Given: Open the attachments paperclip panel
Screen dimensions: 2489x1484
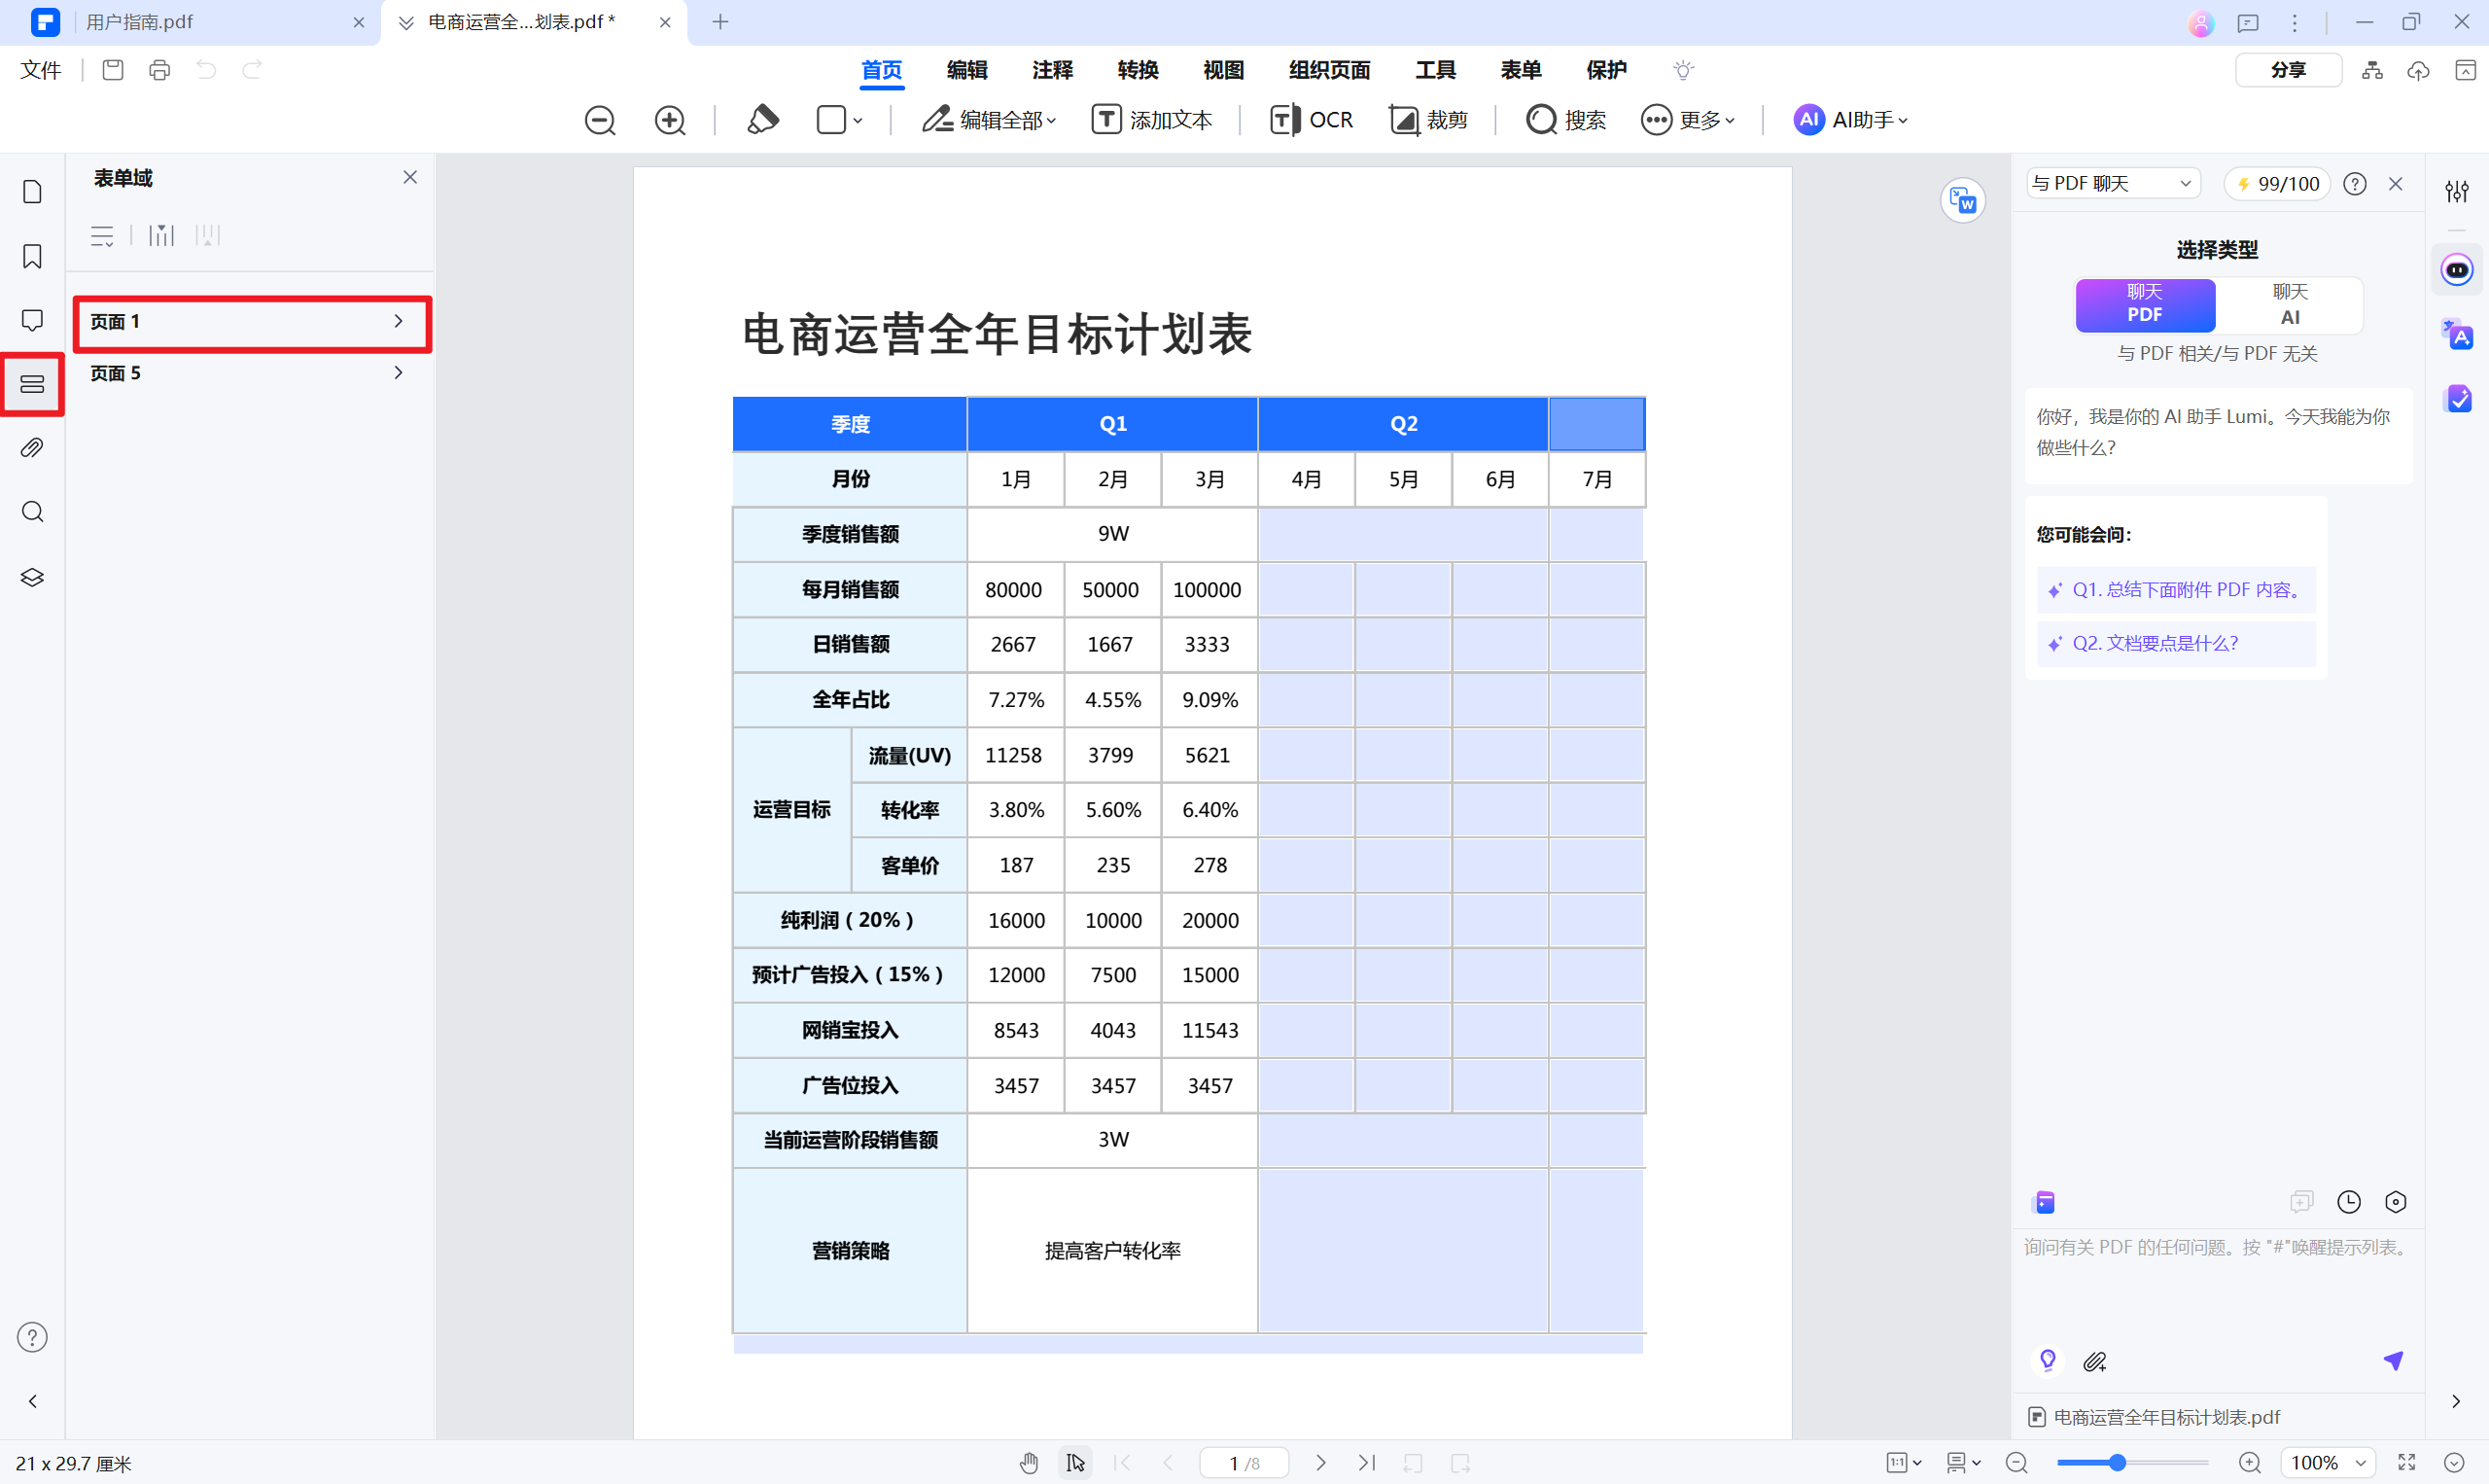Looking at the screenshot, I should tap(32, 448).
